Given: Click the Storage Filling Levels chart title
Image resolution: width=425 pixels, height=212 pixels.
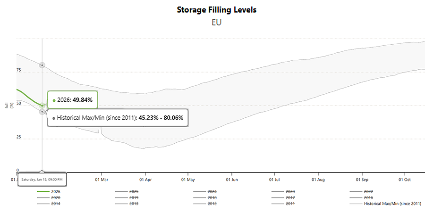Looking at the screenshot, I should (216, 9).
